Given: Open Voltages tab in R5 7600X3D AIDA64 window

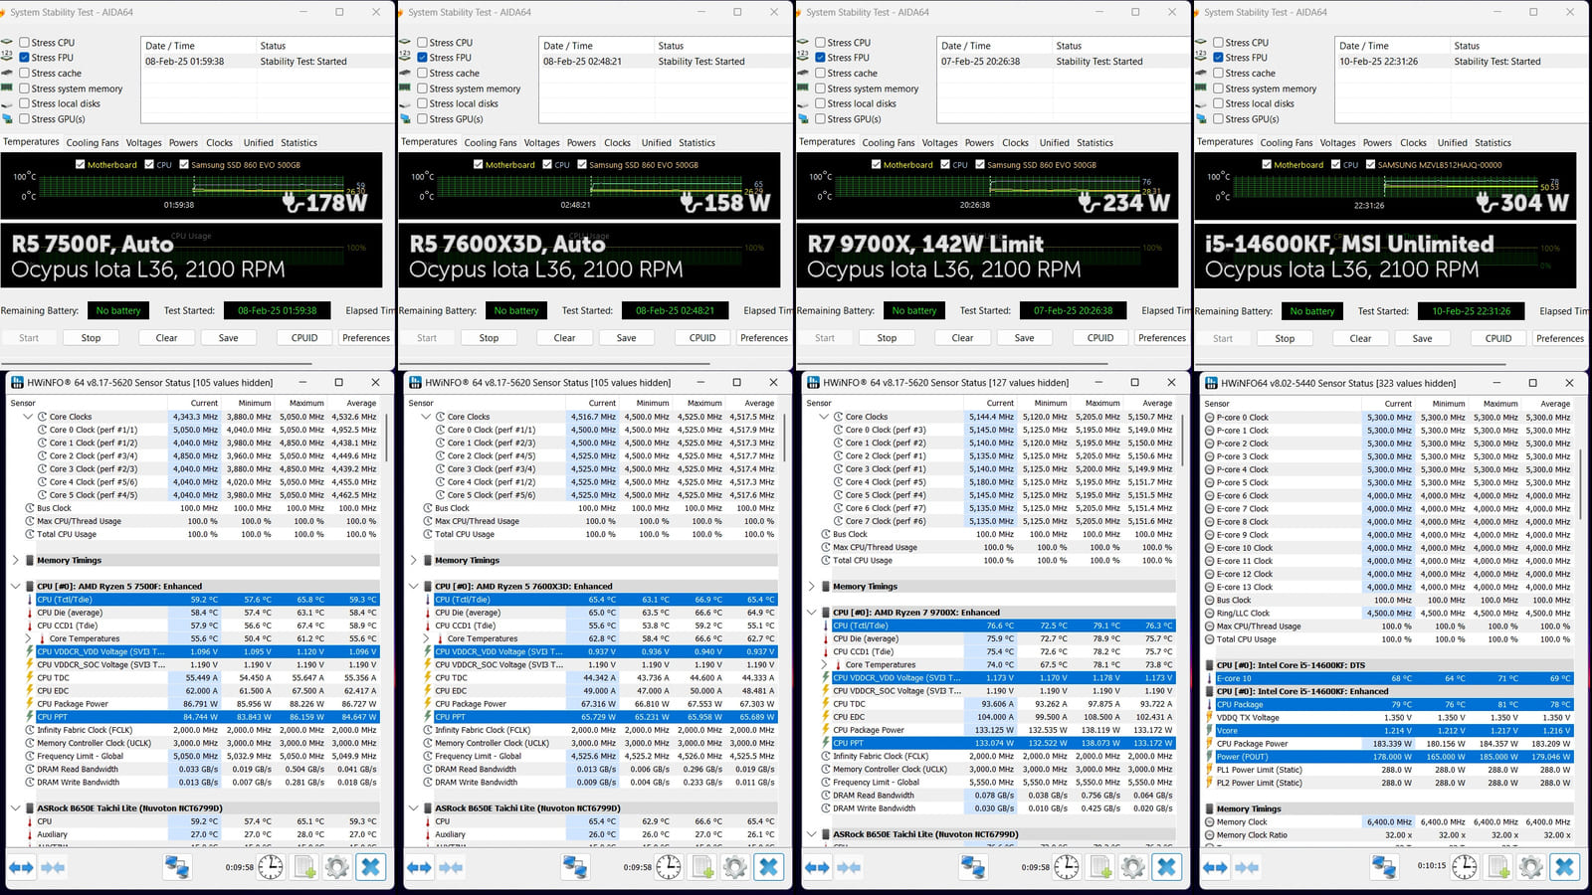Looking at the screenshot, I should click(541, 143).
